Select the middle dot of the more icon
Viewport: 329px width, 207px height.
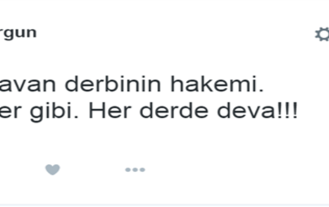[x=135, y=170]
